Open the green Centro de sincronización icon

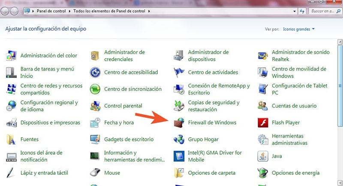95,89
